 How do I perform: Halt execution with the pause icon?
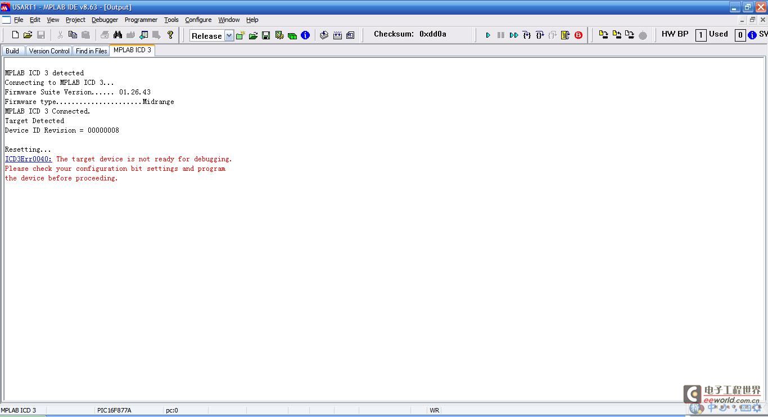(x=501, y=35)
